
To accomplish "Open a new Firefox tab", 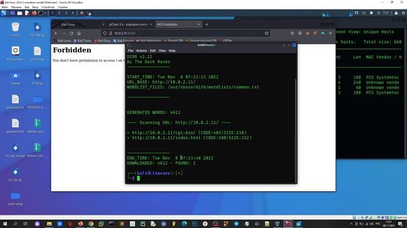I will pos(207,24).
